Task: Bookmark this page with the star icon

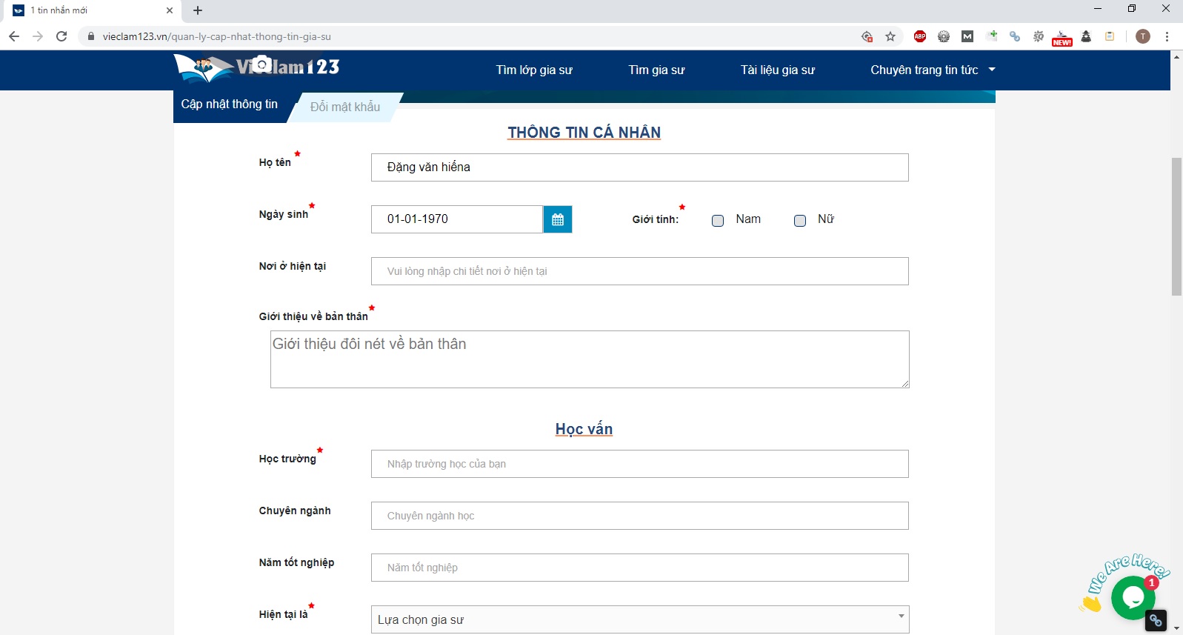Action: coord(890,36)
